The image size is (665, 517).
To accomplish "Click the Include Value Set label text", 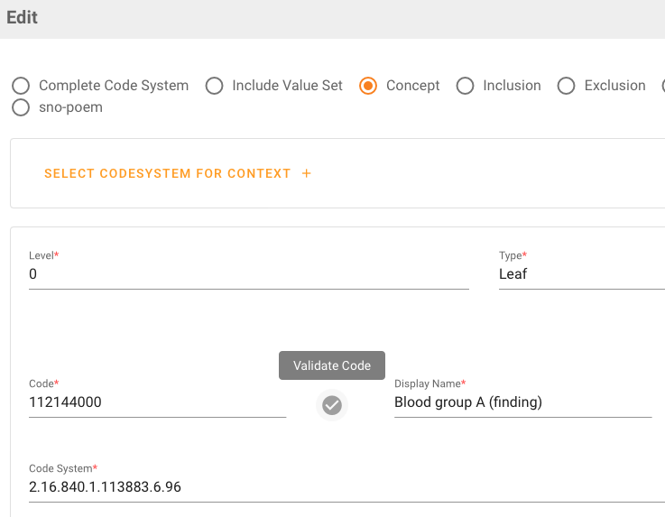I will click(x=287, y=86).
